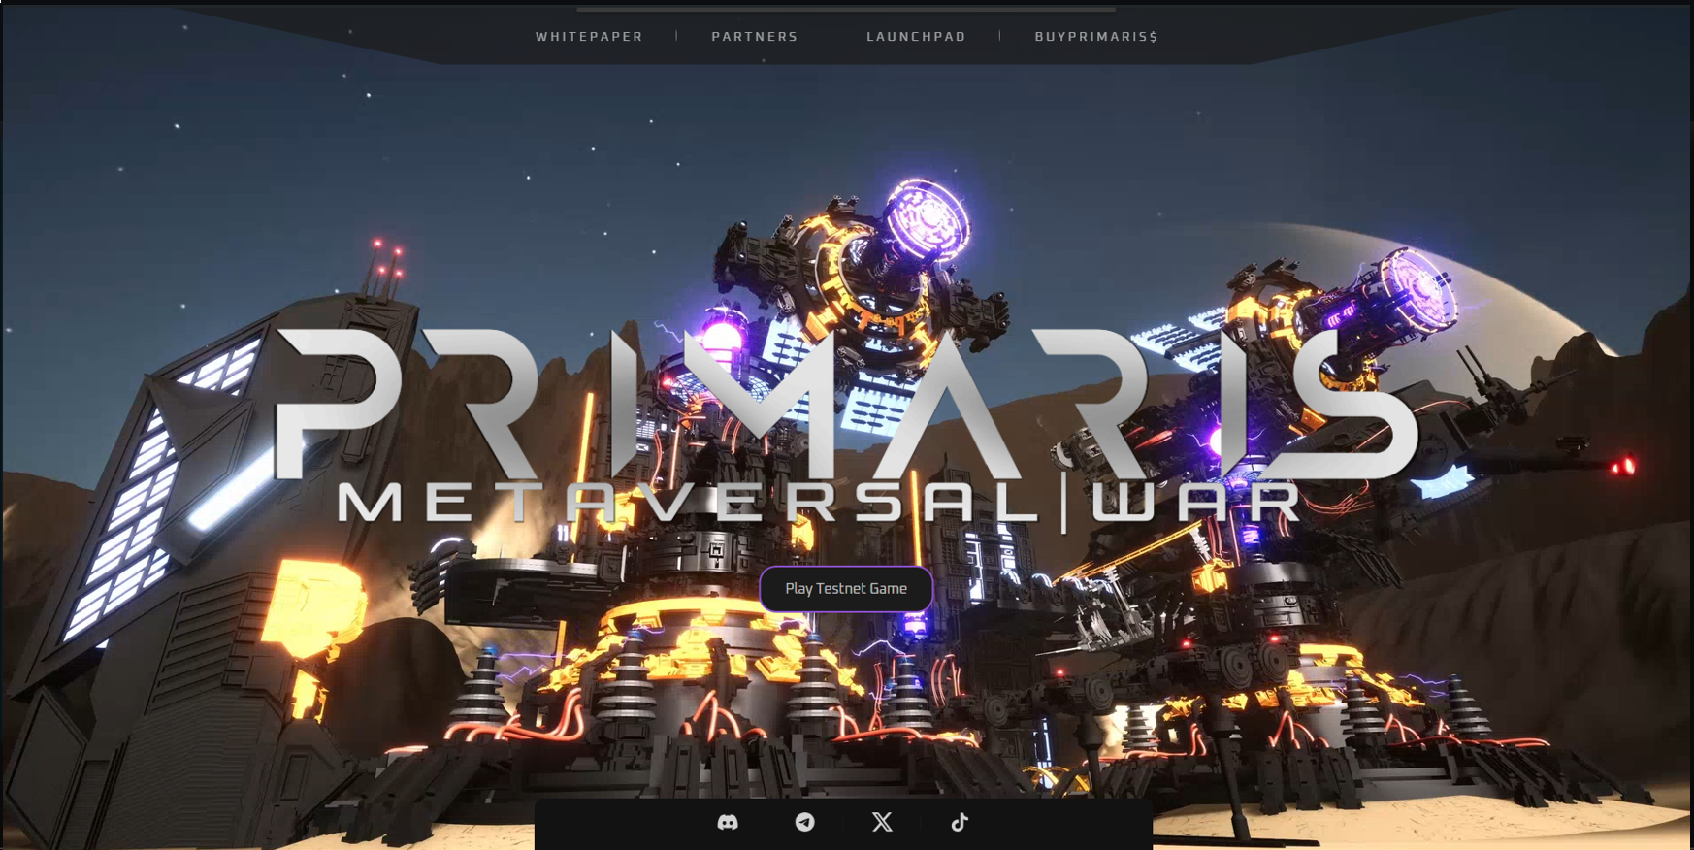Viewport: 1694px width, 850px height.
Task: Go to the Partners page
Action: coord(755,37)
